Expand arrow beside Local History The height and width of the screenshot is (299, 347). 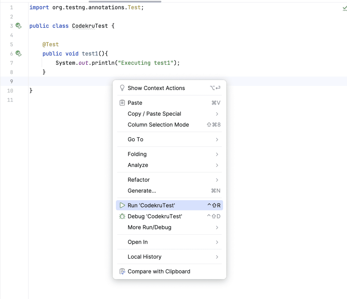tap(217, 257)
